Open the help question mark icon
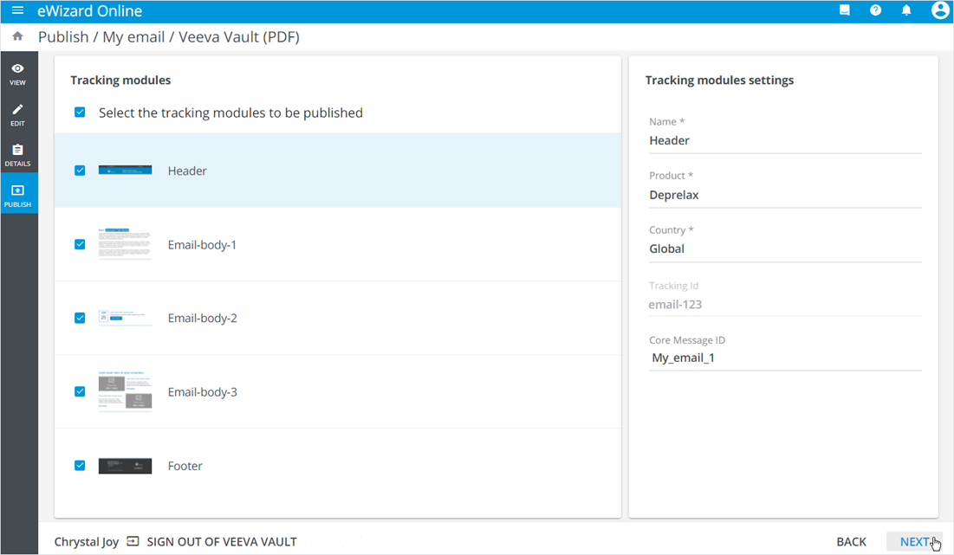 click(x=875, y=11)
